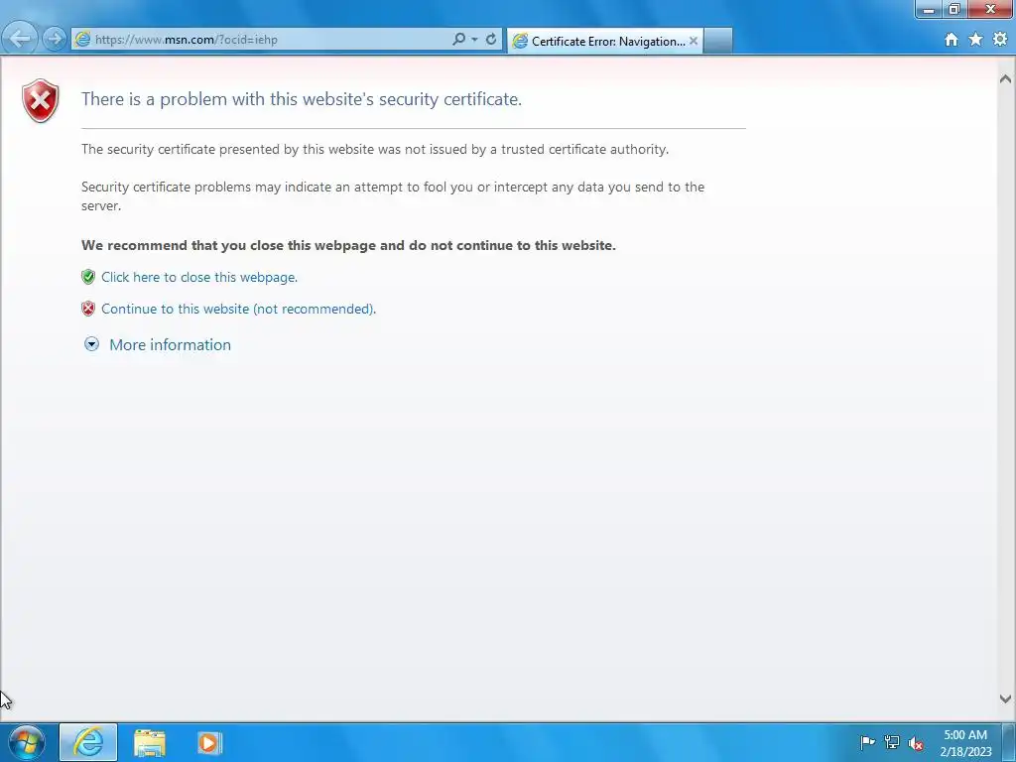Click here to close this webpage link
Screen dimensions: 1016x762
tap(198, 278)
